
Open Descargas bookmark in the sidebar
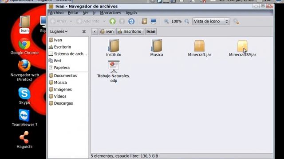tap(68, 103)
